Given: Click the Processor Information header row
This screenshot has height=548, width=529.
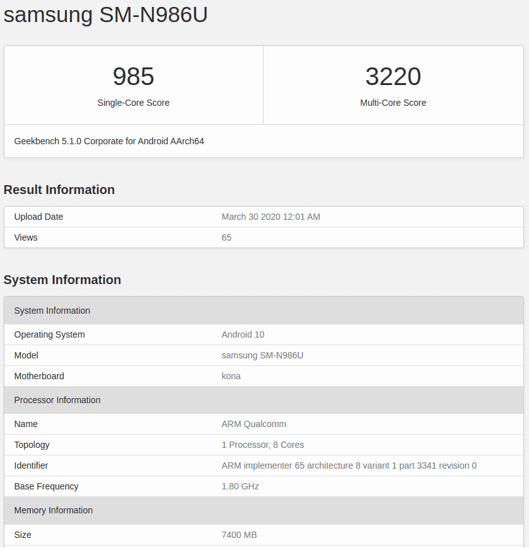Looking at the screenshot, I should [x=57, y=400].
